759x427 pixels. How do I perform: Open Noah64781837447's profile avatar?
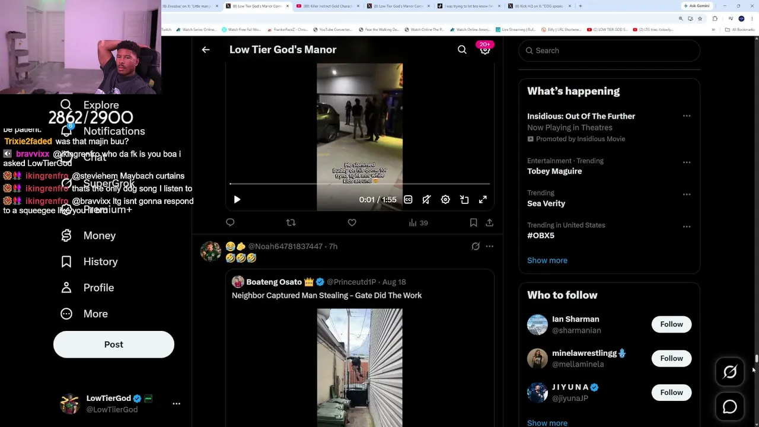(211, 251)
